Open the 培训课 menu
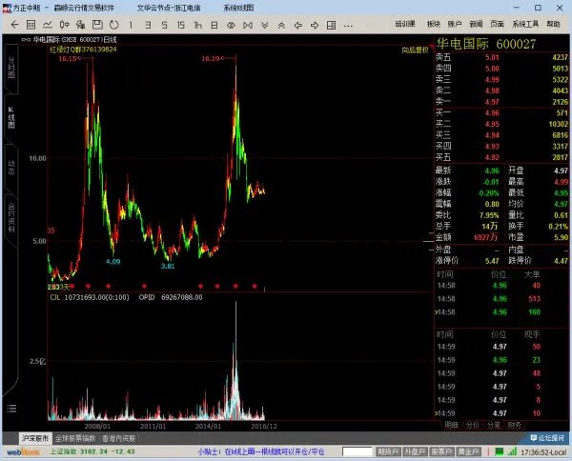The width and height of the screenshot is (572, 461). 406,23
